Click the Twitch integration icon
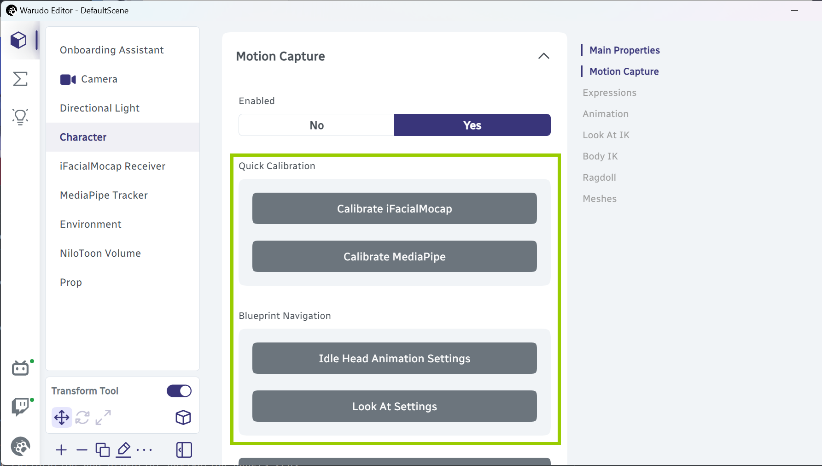Screen dimensions: 822x466 pyautogui.click(x=20, y=407)
